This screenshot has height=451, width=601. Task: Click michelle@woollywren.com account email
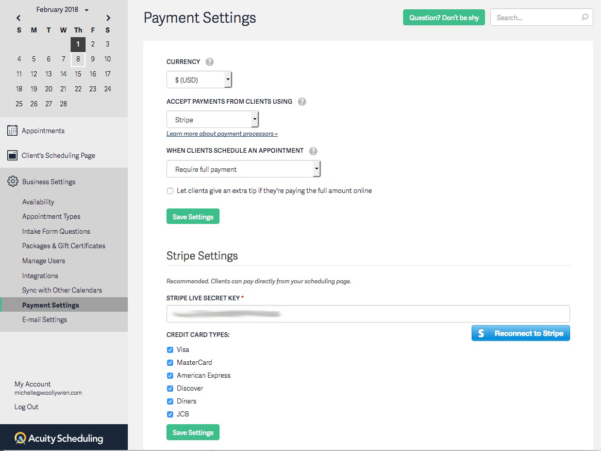[x=48, y=393]
